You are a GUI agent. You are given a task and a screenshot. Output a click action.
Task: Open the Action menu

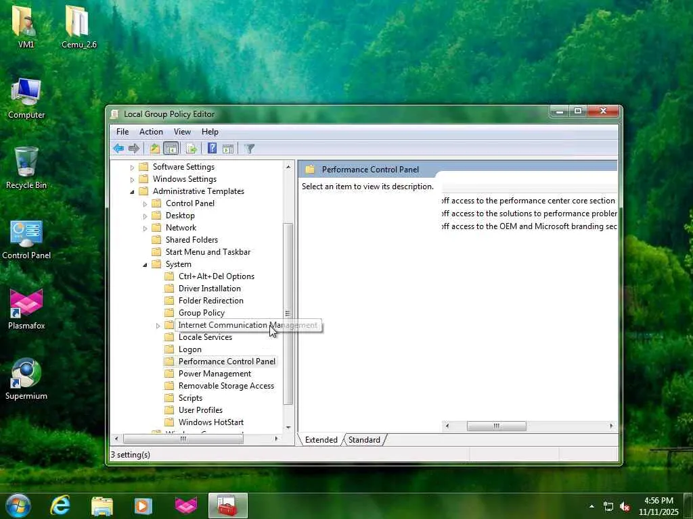[x=151, y=132]
